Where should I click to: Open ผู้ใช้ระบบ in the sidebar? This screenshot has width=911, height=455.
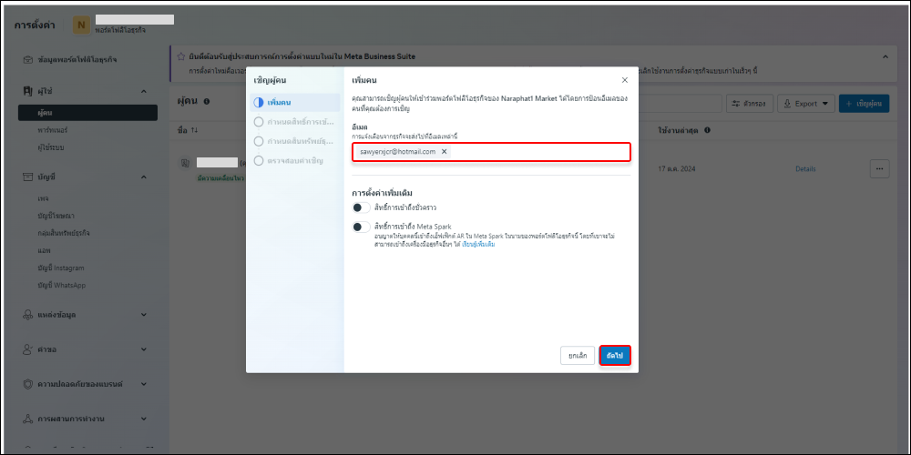coord(50,147)
